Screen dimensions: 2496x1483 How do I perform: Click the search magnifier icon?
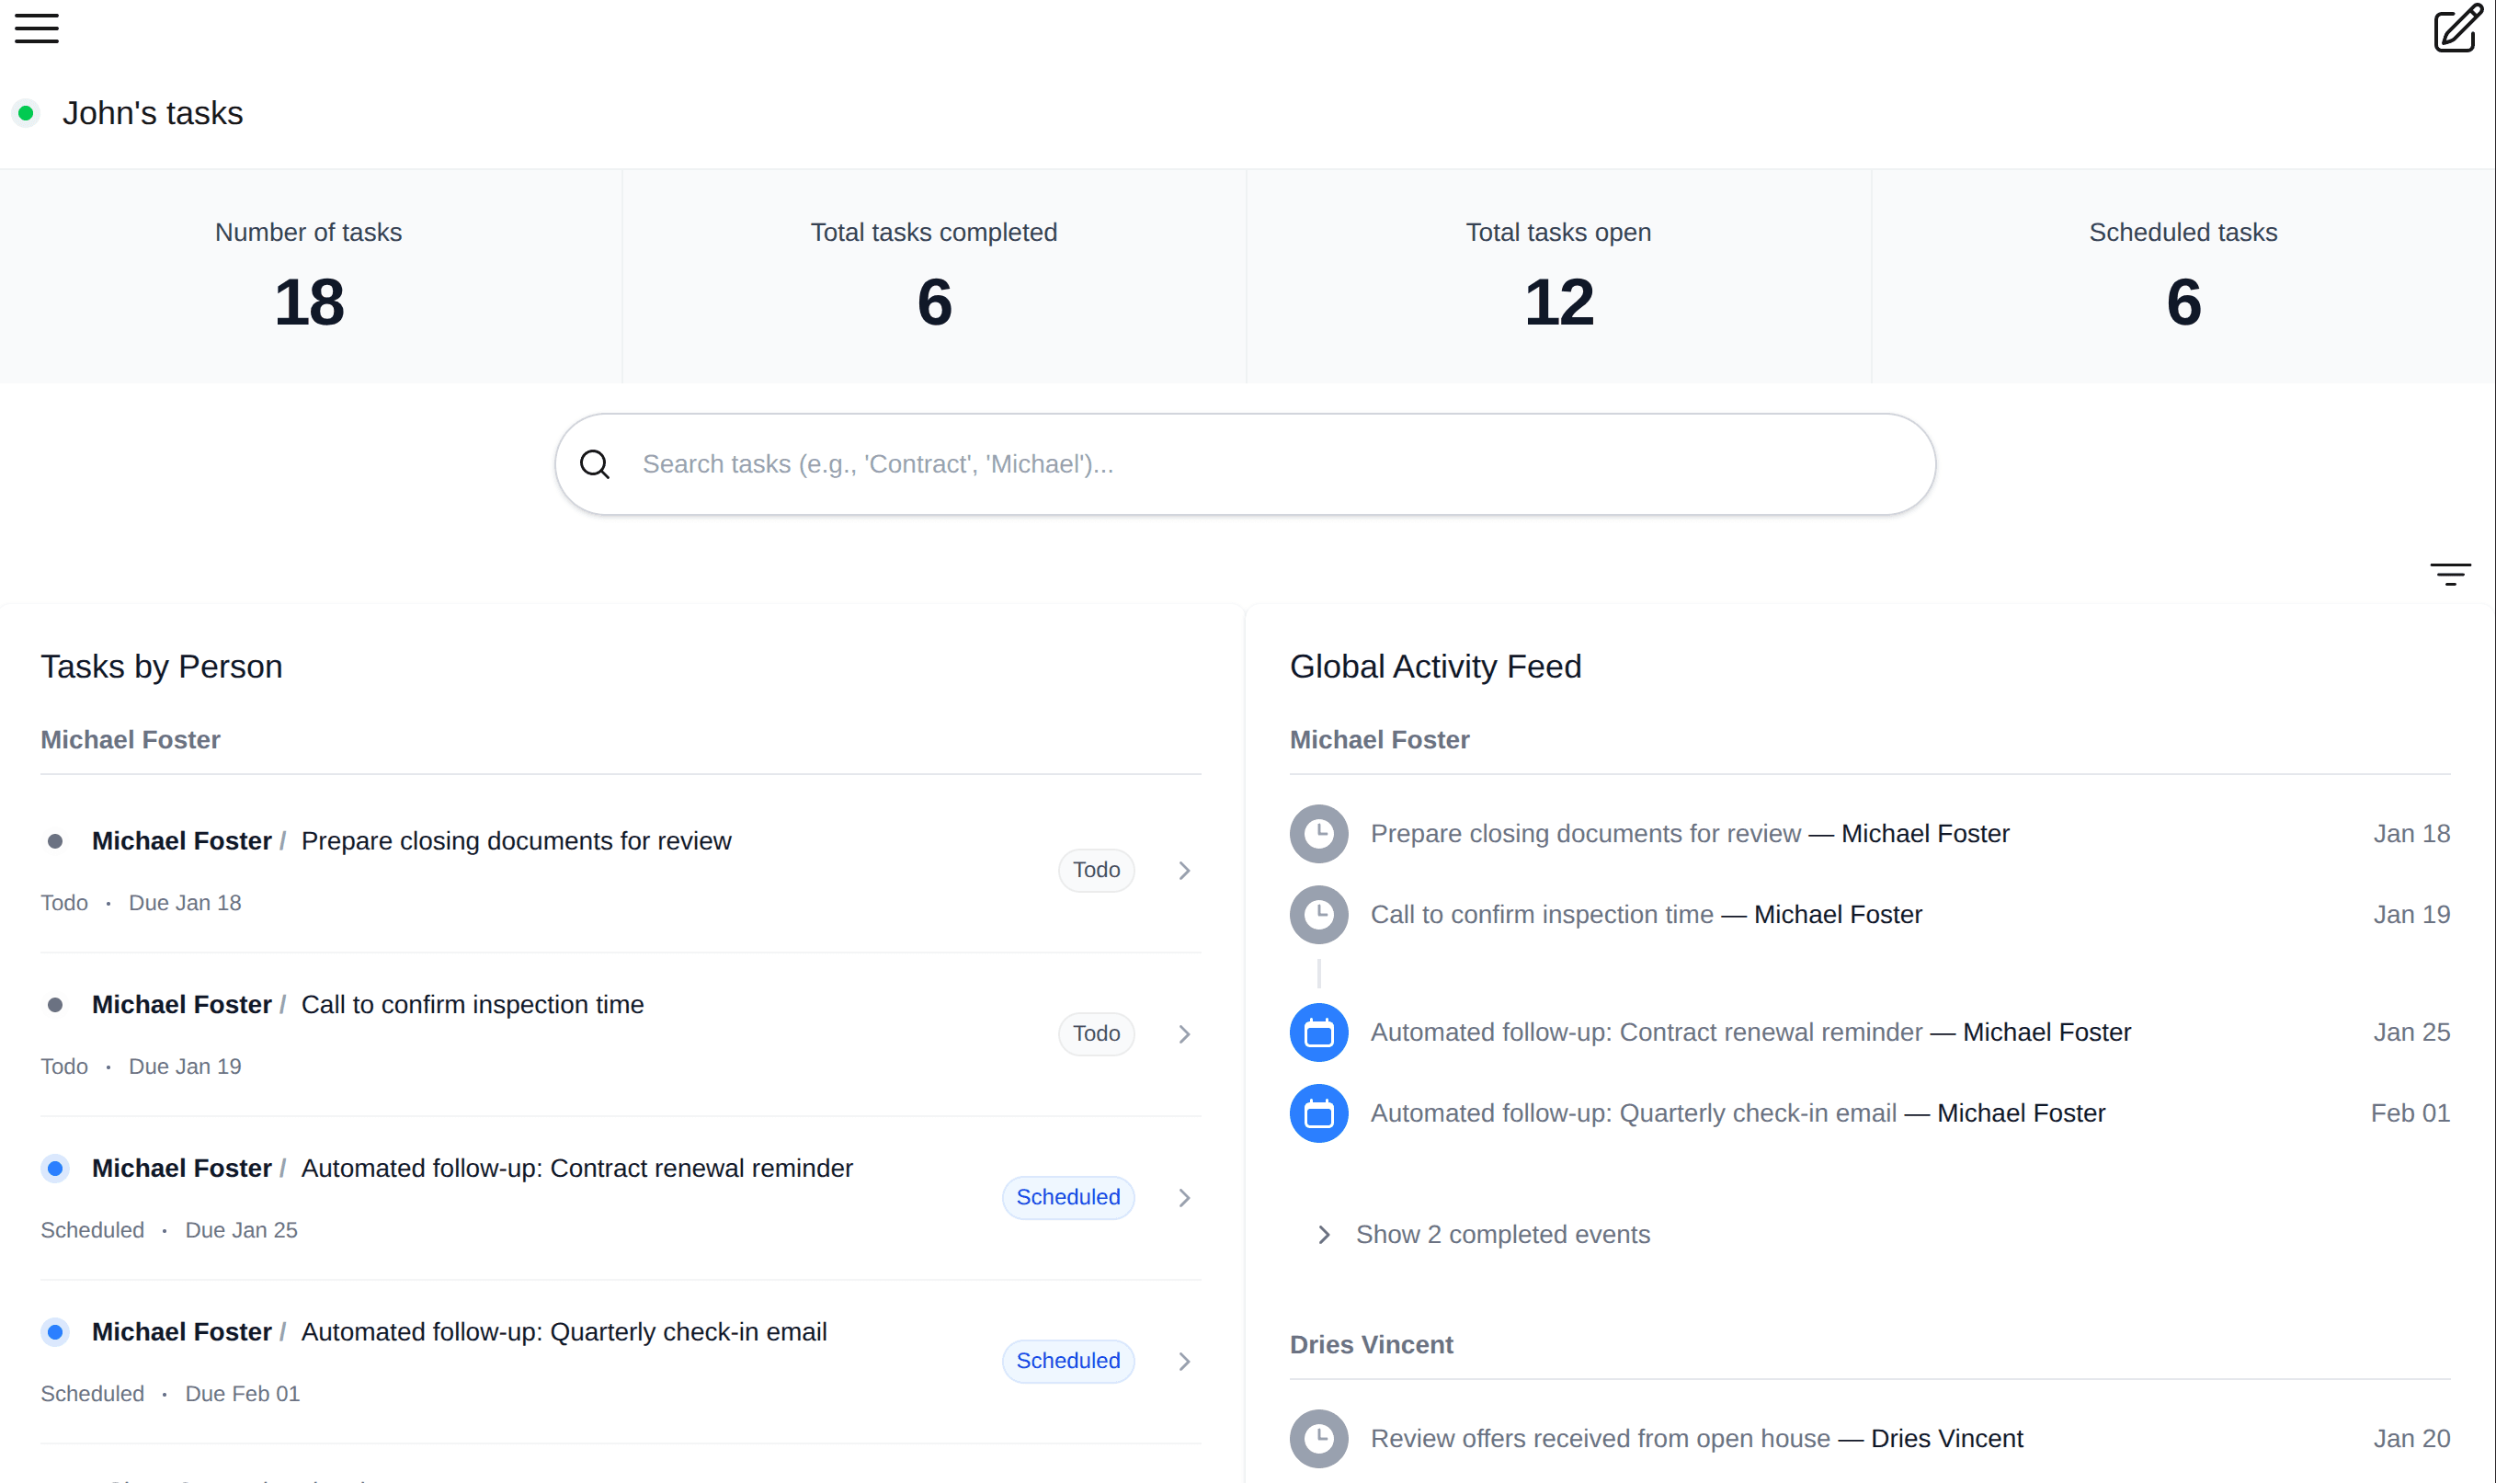point(595,463)
